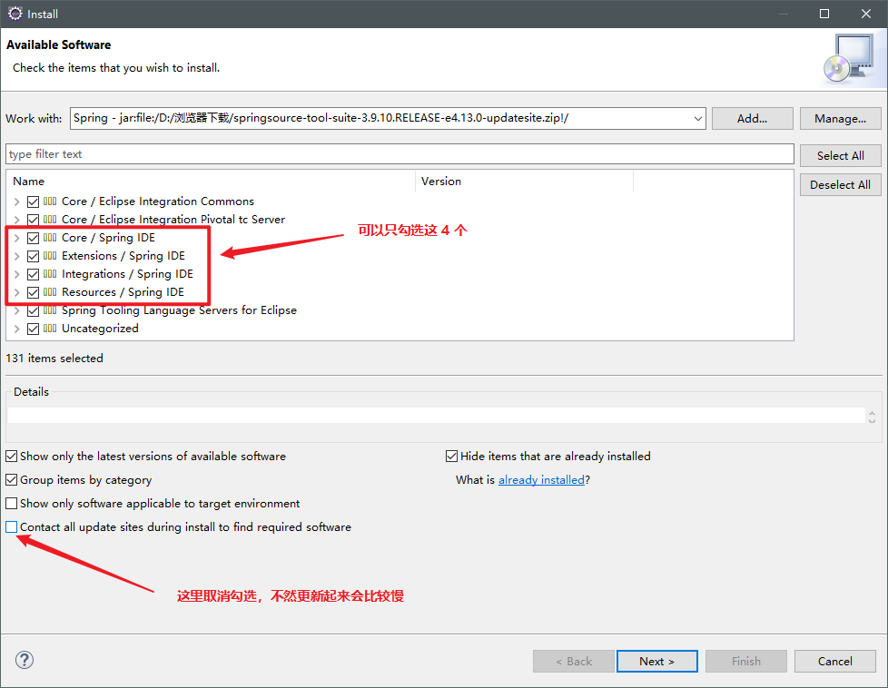Click the category icon beside Core / Spring IDE
The width and height of the screenshot is (888, 688).
tap(50, 237)
